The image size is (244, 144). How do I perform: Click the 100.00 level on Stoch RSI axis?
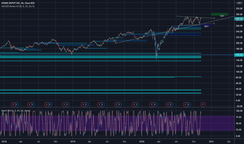(x=239, y=111)
